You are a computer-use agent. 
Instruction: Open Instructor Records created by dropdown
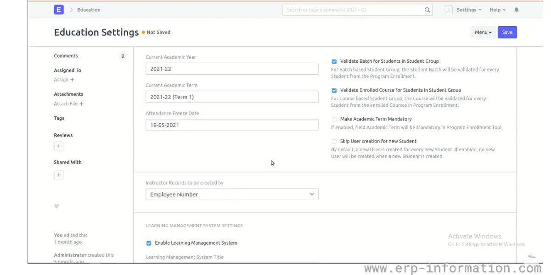(x=232, y=194)
